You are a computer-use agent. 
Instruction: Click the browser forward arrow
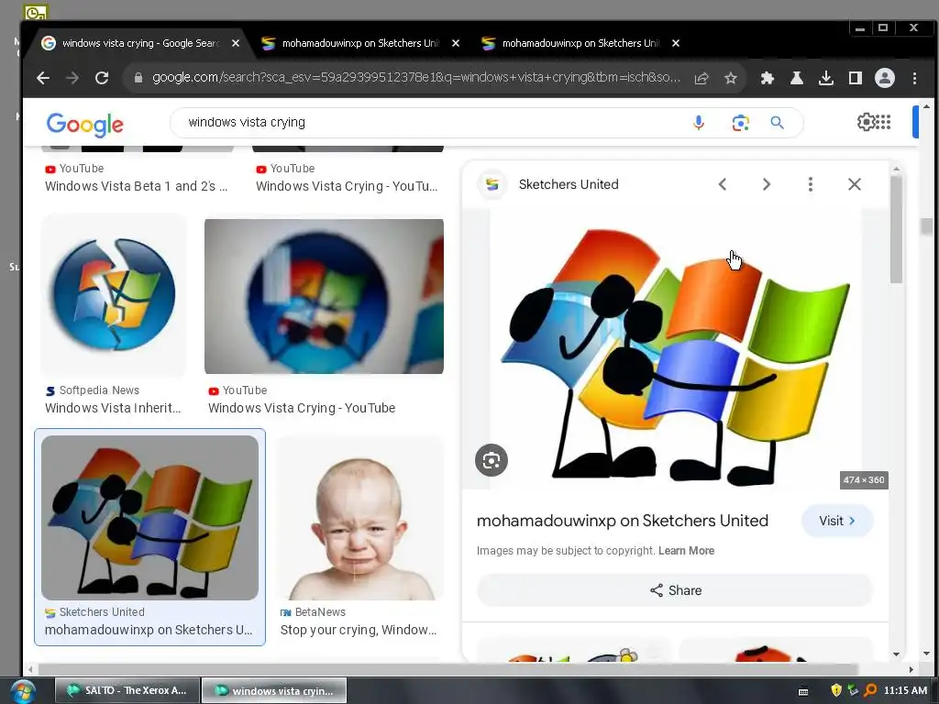coord(72,78)
